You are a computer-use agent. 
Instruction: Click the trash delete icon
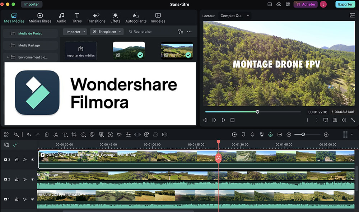[x=47, y=135]
